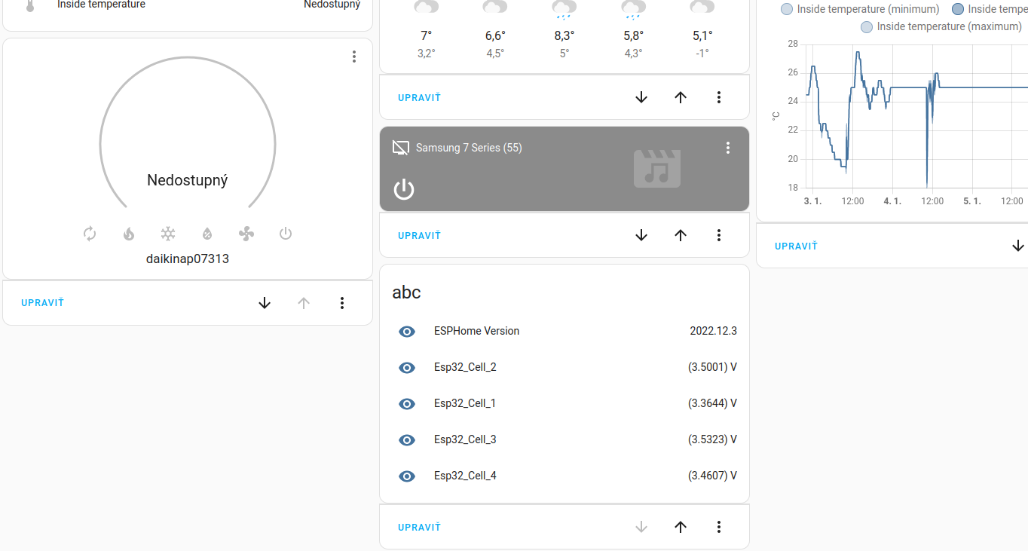
Task: Click Nedostupný status in thermostat dial
Action: pos(188,180)
